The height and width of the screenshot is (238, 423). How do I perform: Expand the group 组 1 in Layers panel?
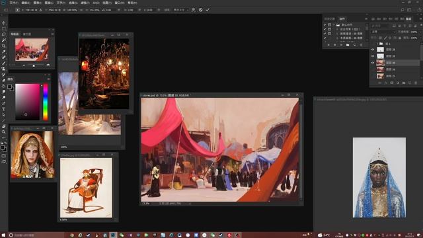(377, 44)
